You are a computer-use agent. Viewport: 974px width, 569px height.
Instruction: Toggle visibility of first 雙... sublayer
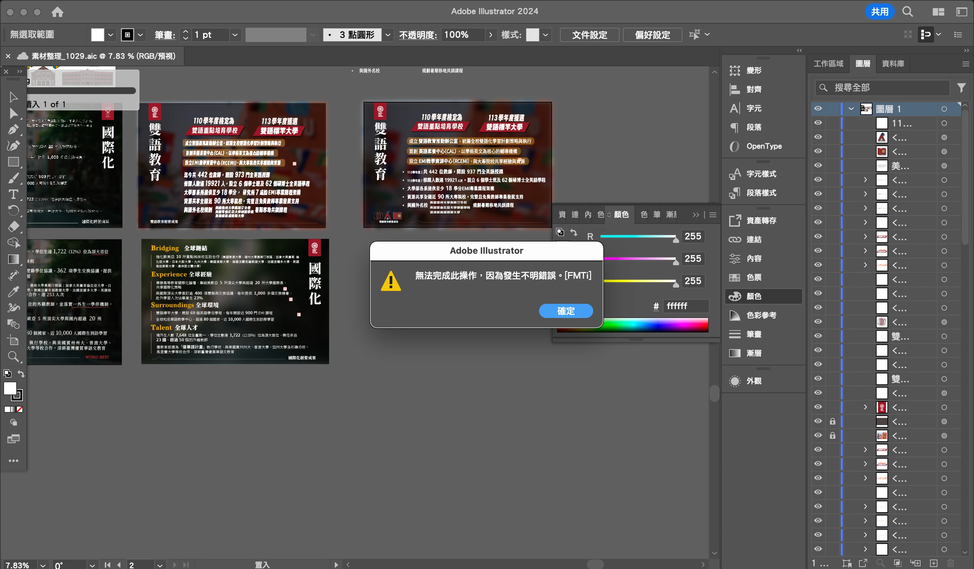[818, 336]
